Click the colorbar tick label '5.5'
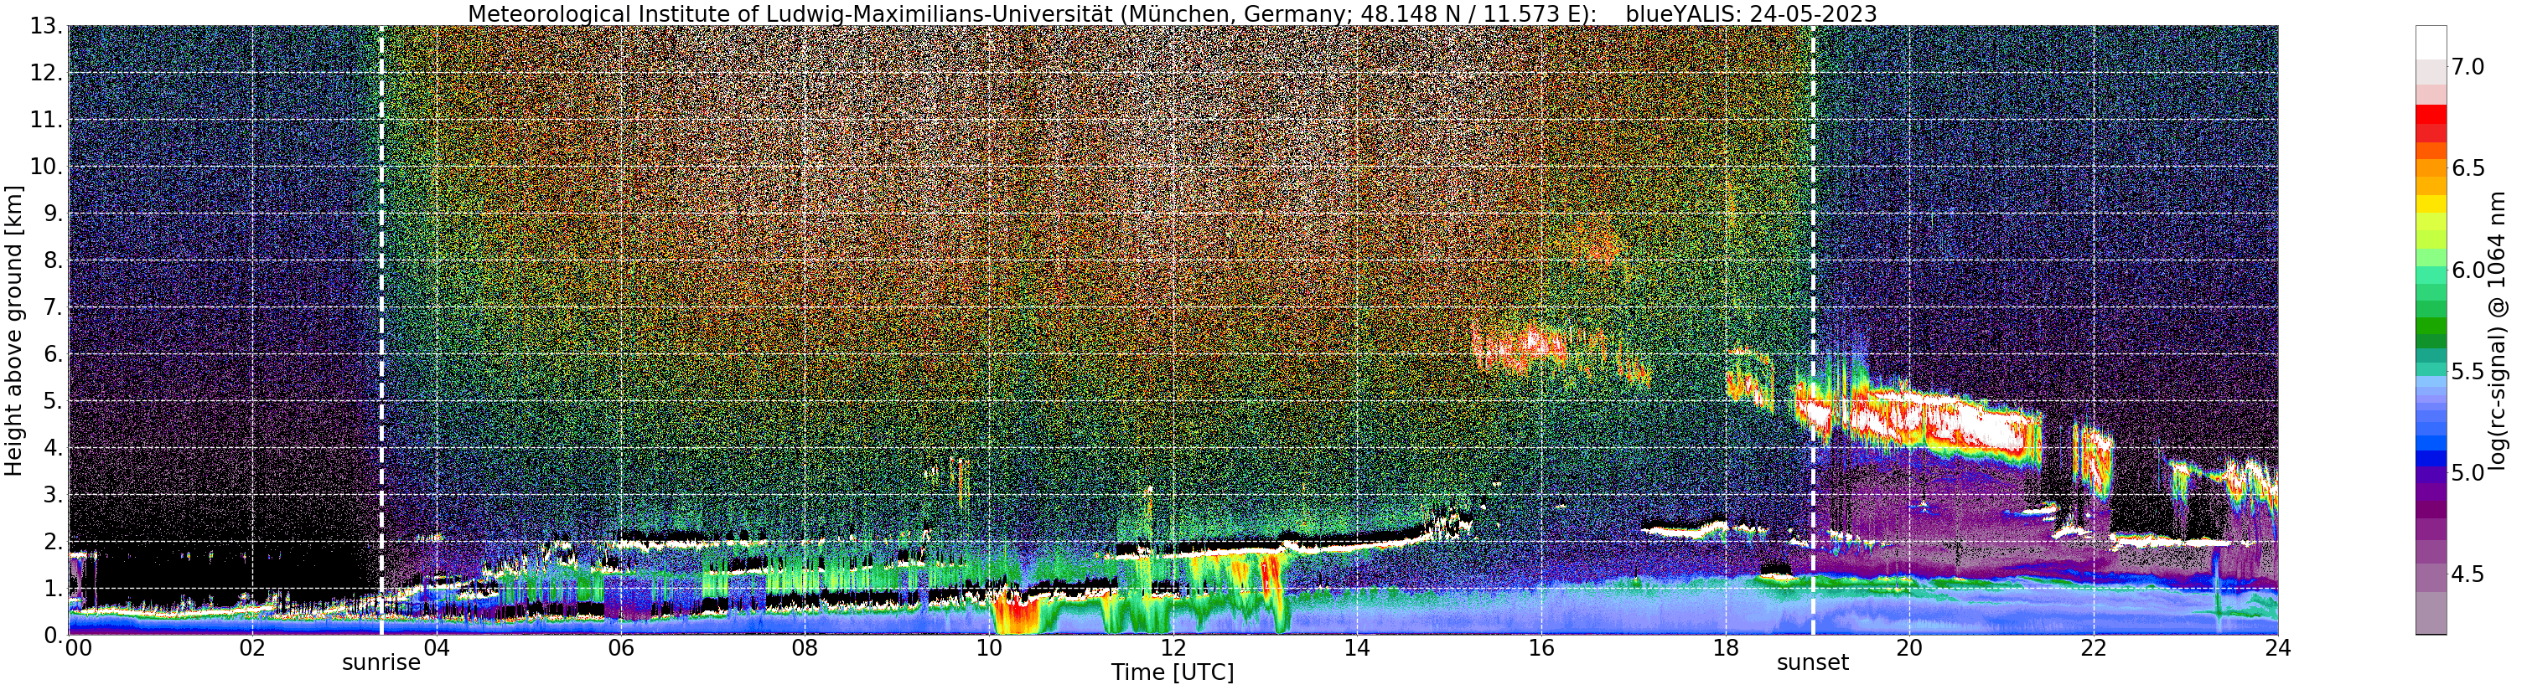The width and height of the screenshot is (2527, 690). coord(2468,372)
